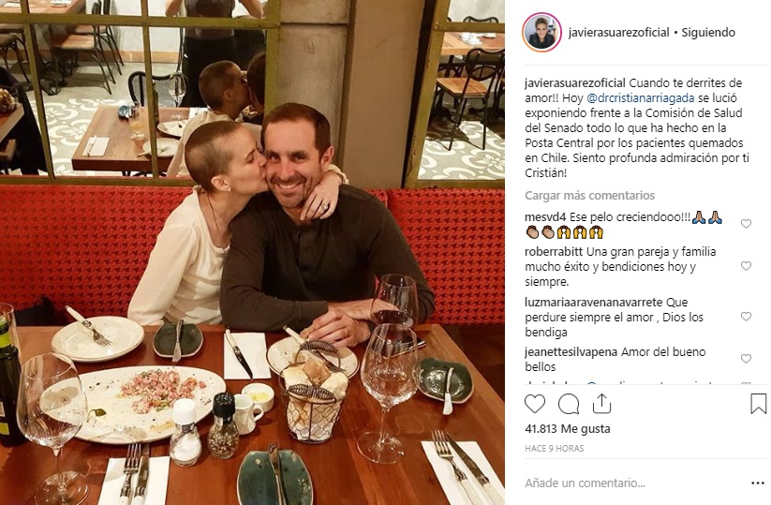Like luzmariaaravenanavarrete's comment
Screen dimensions: 771x505
click(746, 316)
